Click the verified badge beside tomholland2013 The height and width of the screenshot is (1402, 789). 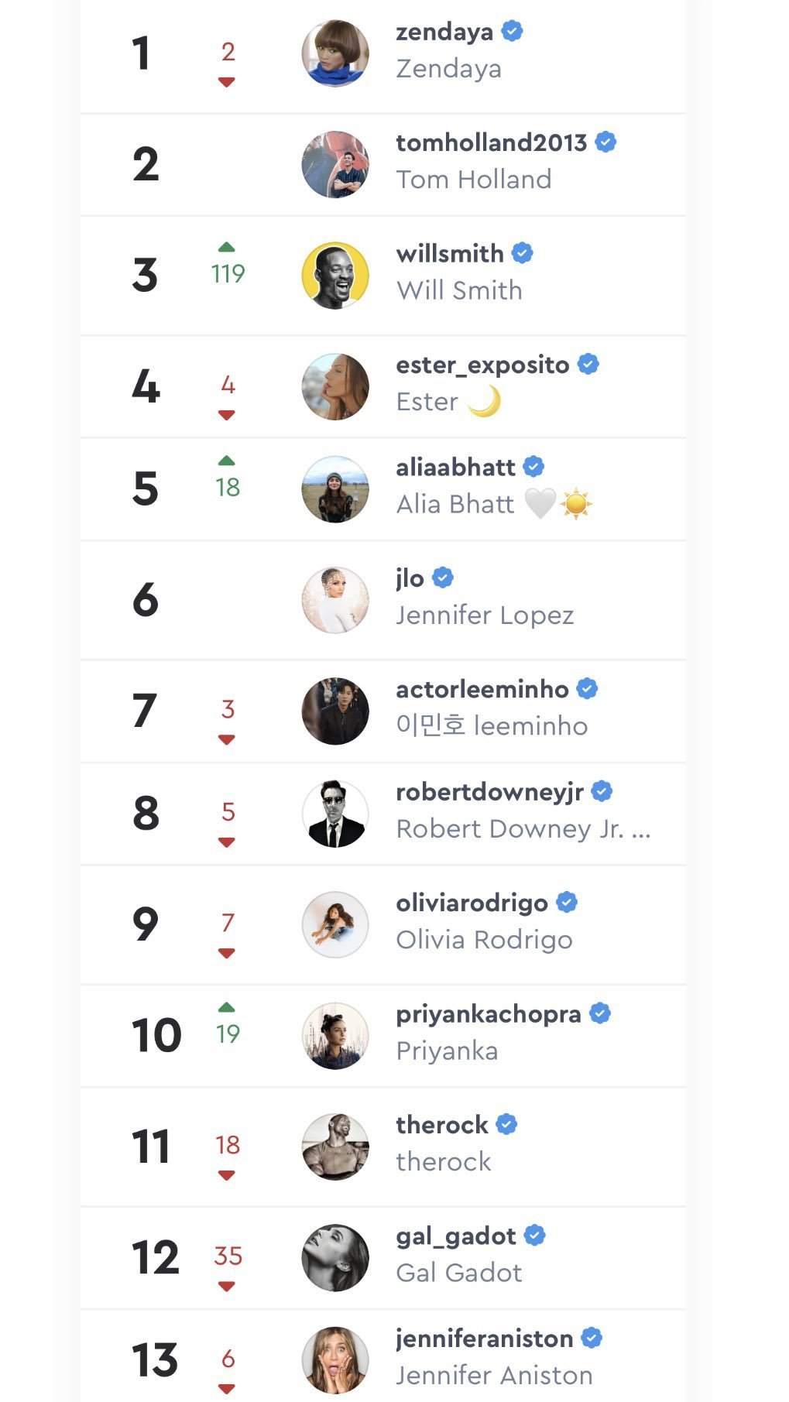click(x=605, y=142)
